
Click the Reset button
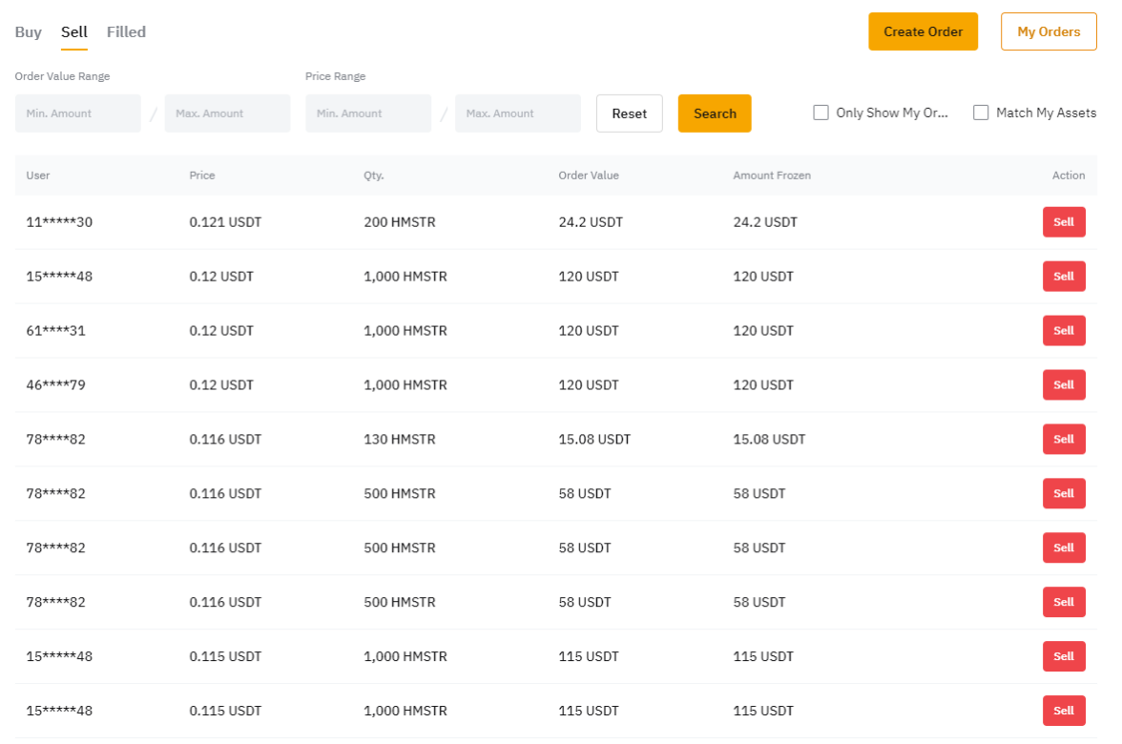click(x=629, y=114)
